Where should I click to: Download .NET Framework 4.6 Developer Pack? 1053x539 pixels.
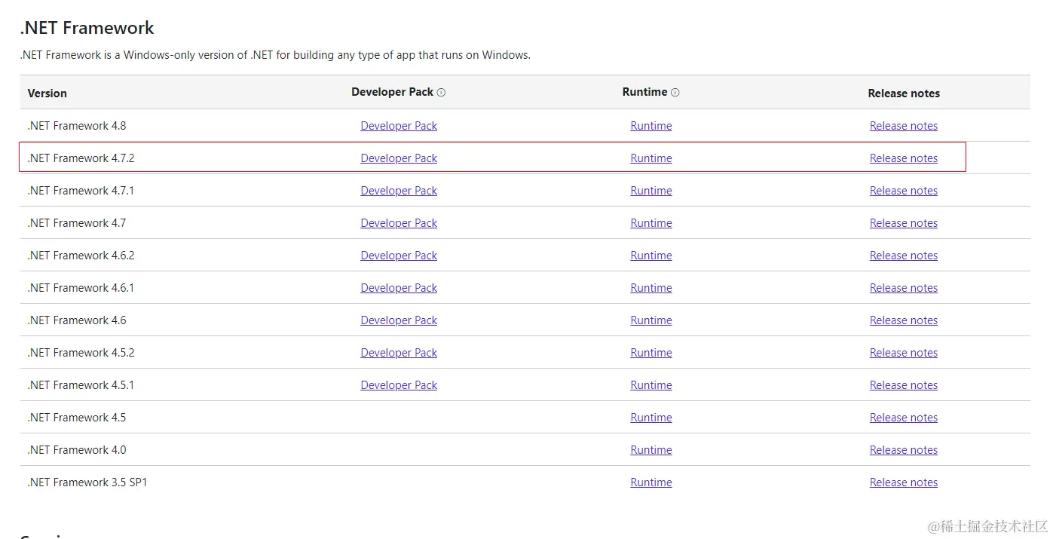(x=399, y=320)
